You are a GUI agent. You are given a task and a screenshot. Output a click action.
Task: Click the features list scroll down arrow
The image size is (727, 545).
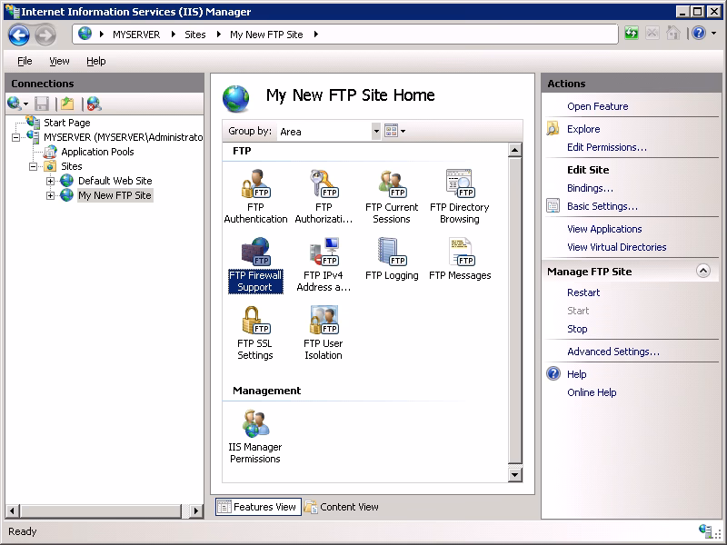point(514,474)
